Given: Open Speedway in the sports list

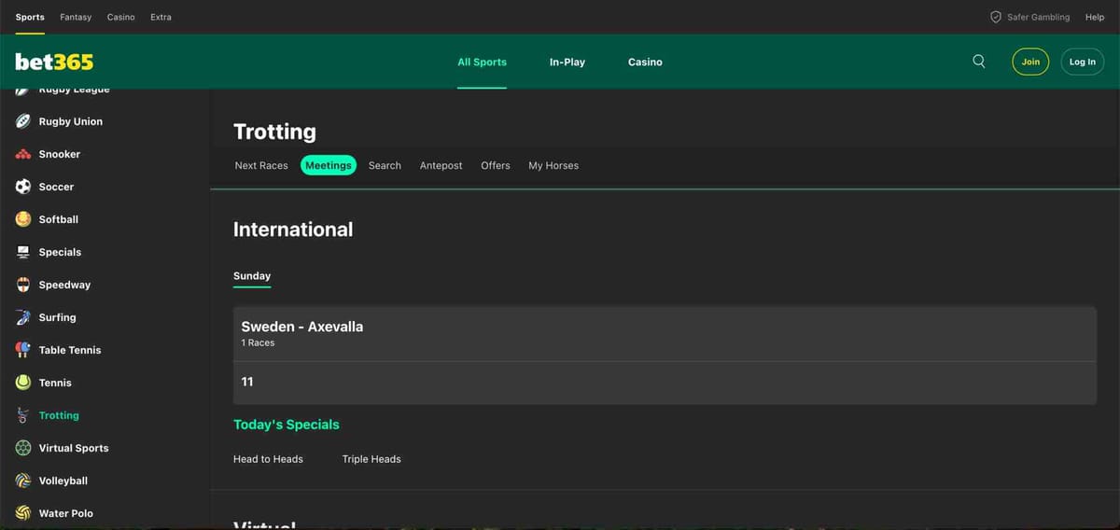Looking at the screenshot, I should [x=64, y=285].
